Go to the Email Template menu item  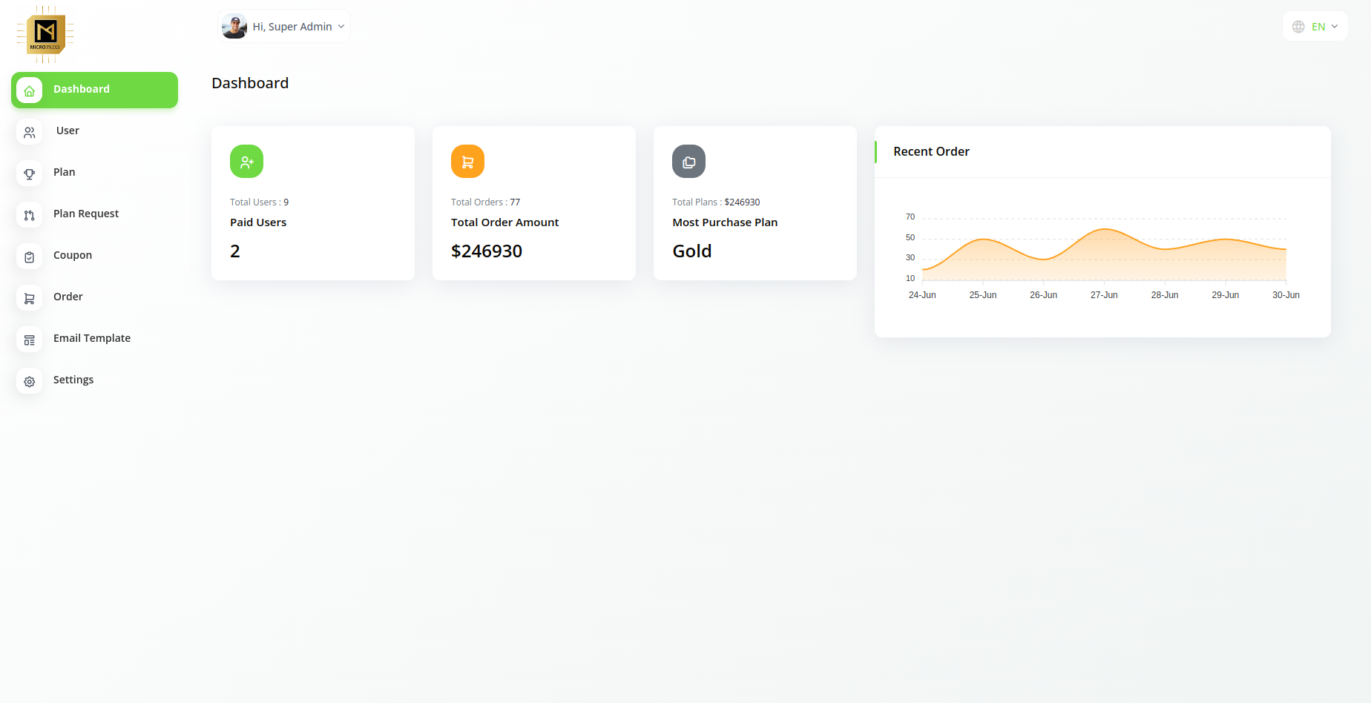(92, 338)
